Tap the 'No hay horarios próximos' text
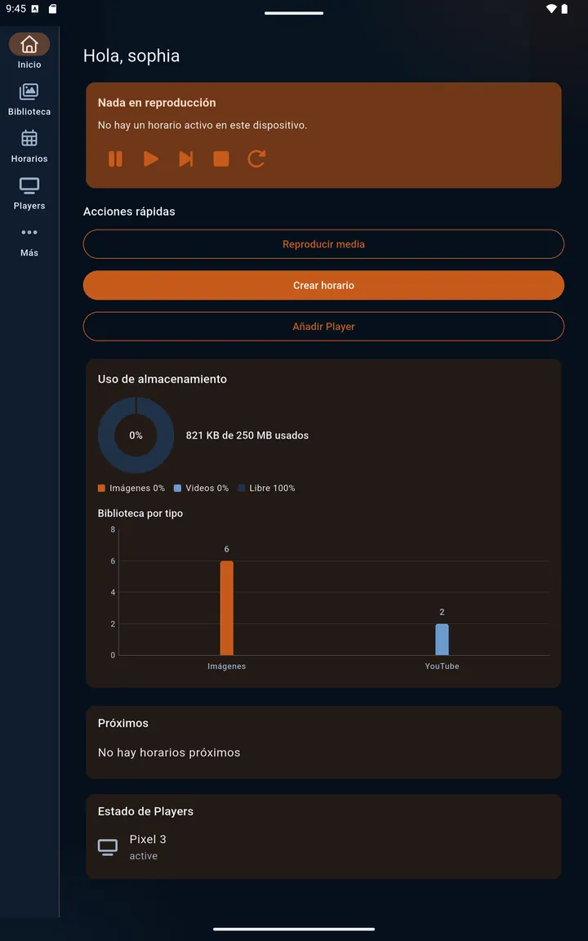Viewport: 588px width, 941px height. pos(169,752)
